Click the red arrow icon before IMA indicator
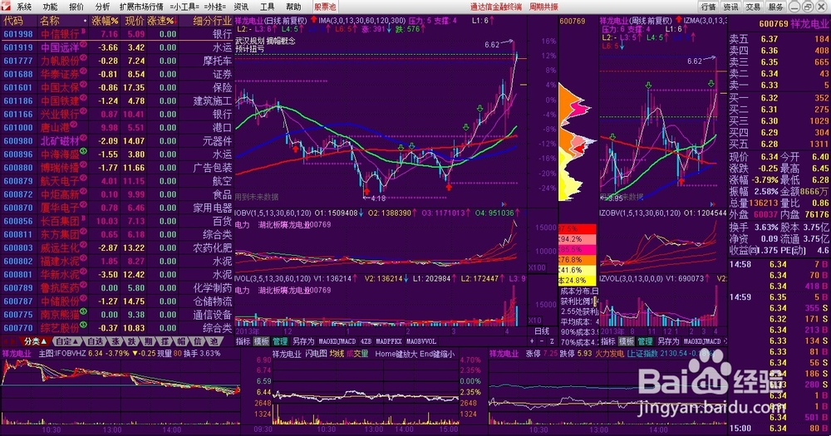Image resolution: width=831 pixels, height=436 pixels. 314,20
